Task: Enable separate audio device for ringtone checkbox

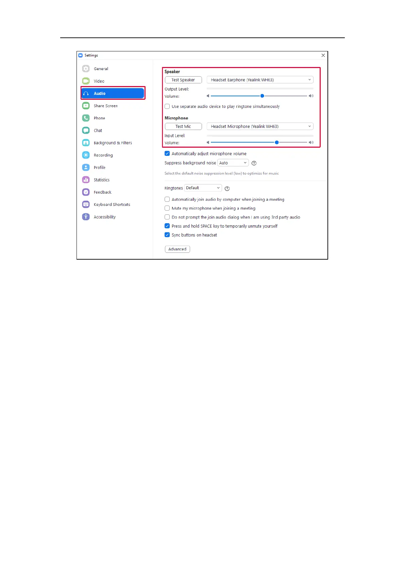Action: click(x=167, y=107)
